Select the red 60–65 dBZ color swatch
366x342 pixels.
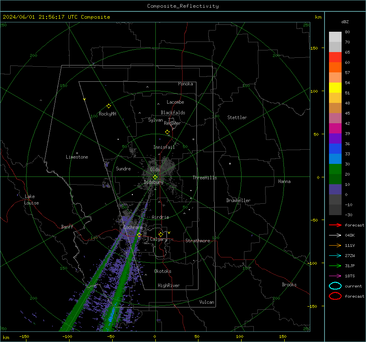tap(335, 57)
